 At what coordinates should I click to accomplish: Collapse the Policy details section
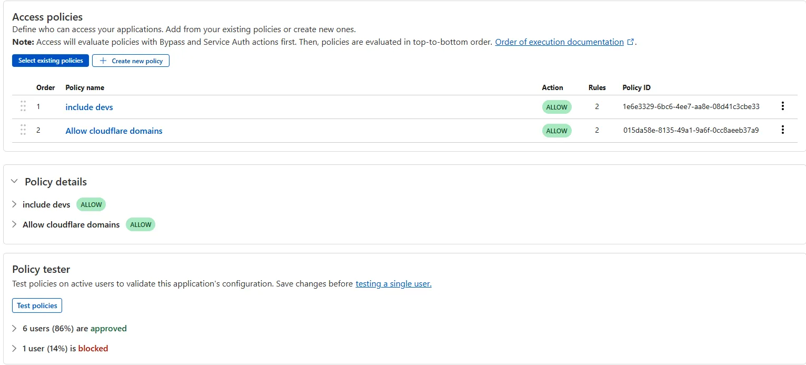(x=14, y=181)
